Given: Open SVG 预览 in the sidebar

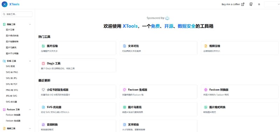Looking at the screenshot, I should [10, 66].
